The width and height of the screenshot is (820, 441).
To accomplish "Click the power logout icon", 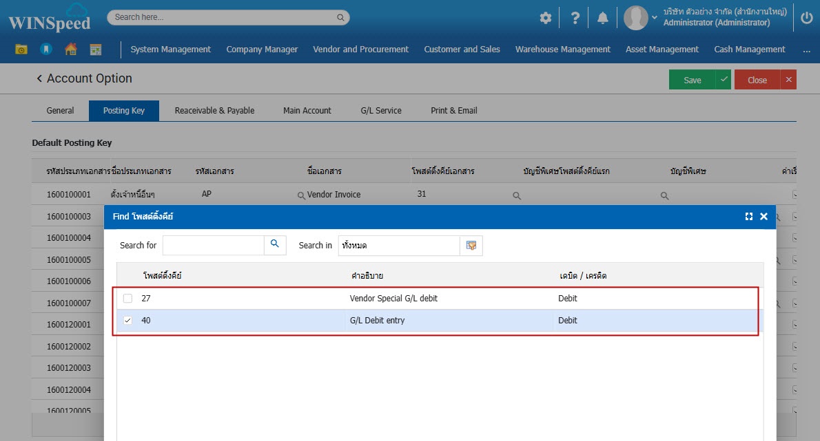I will (806, 18).
